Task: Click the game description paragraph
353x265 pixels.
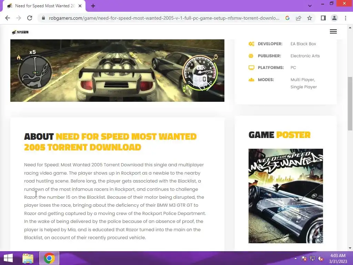Action: pyautogui.click(x=115, y=201)
